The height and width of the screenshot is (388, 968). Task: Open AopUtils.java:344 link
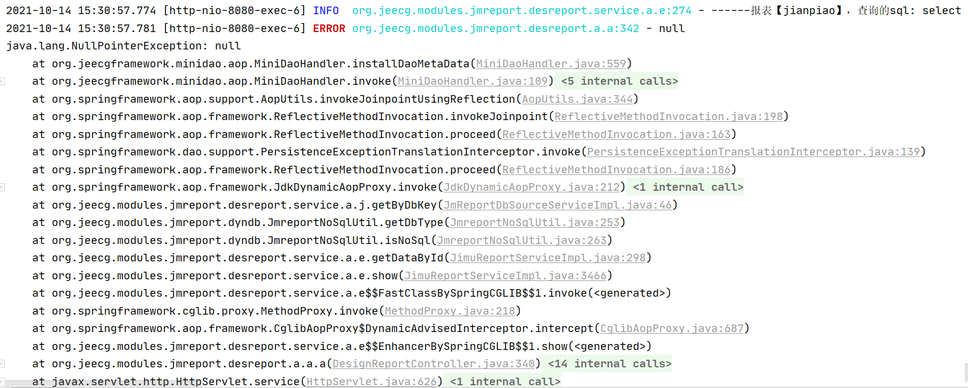point(577,99)
